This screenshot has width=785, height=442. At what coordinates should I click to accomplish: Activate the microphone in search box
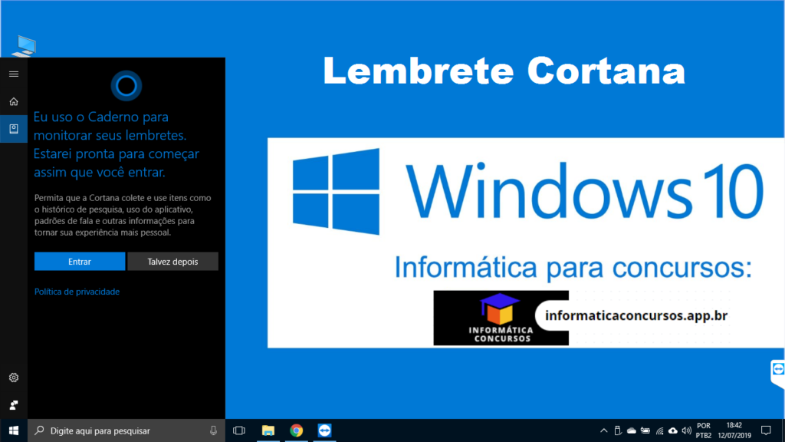tap(213, 430)
